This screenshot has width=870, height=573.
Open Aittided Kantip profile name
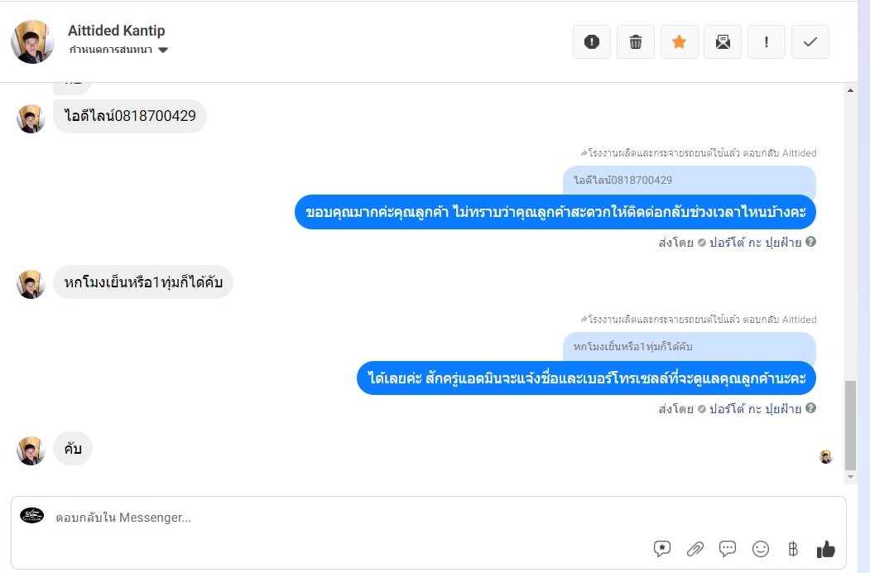pyautogui.click(x=117, y=31)
